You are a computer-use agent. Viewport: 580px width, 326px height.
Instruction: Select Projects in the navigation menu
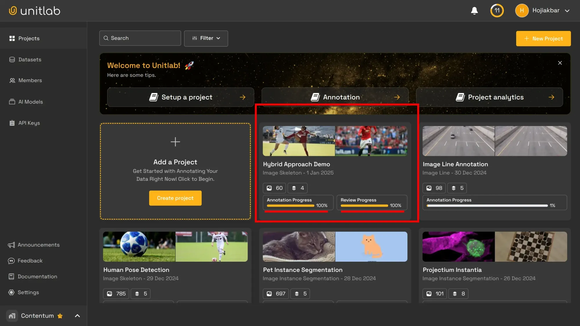pyautogui.click(x=29, y=38)
